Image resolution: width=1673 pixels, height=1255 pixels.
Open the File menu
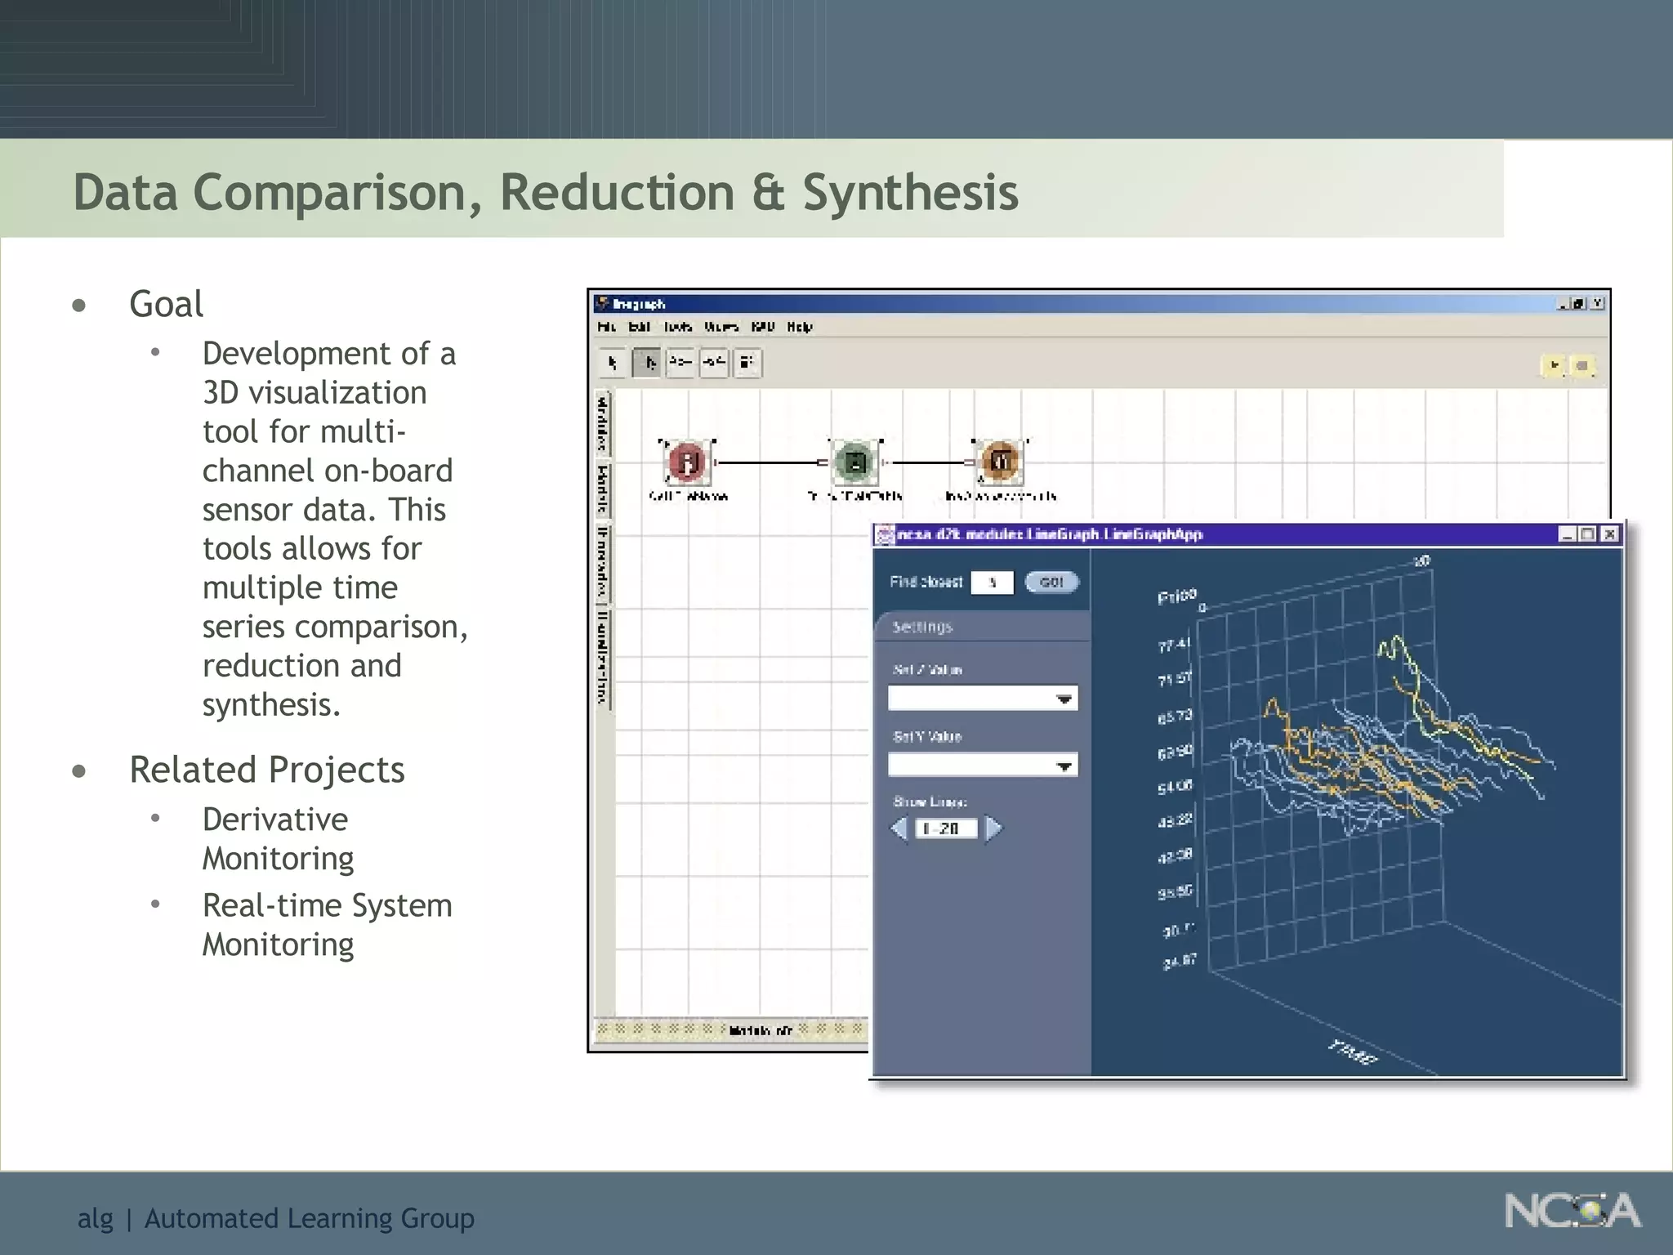(x=606, y=327)
